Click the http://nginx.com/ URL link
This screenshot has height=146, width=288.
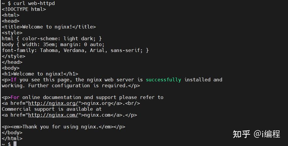click(53, 115)
